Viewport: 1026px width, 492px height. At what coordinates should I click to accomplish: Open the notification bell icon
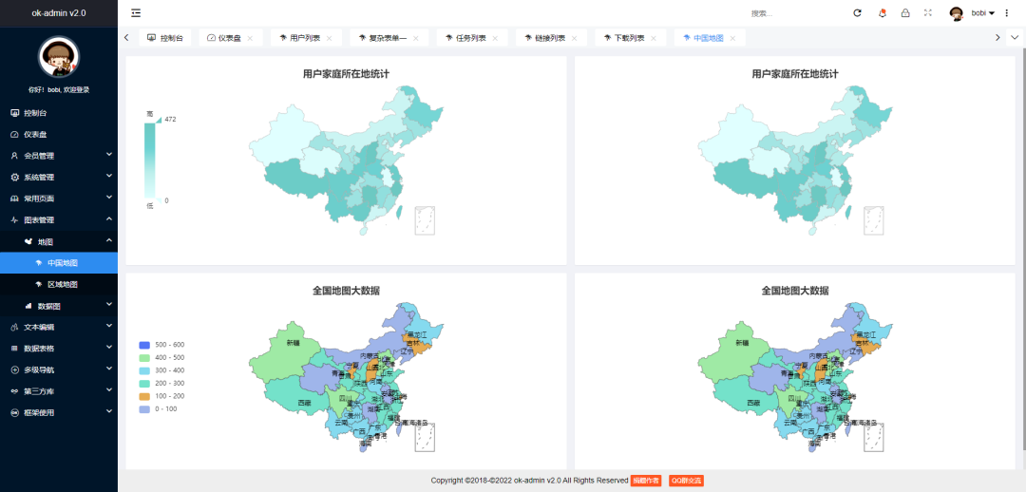pos(882,13)
